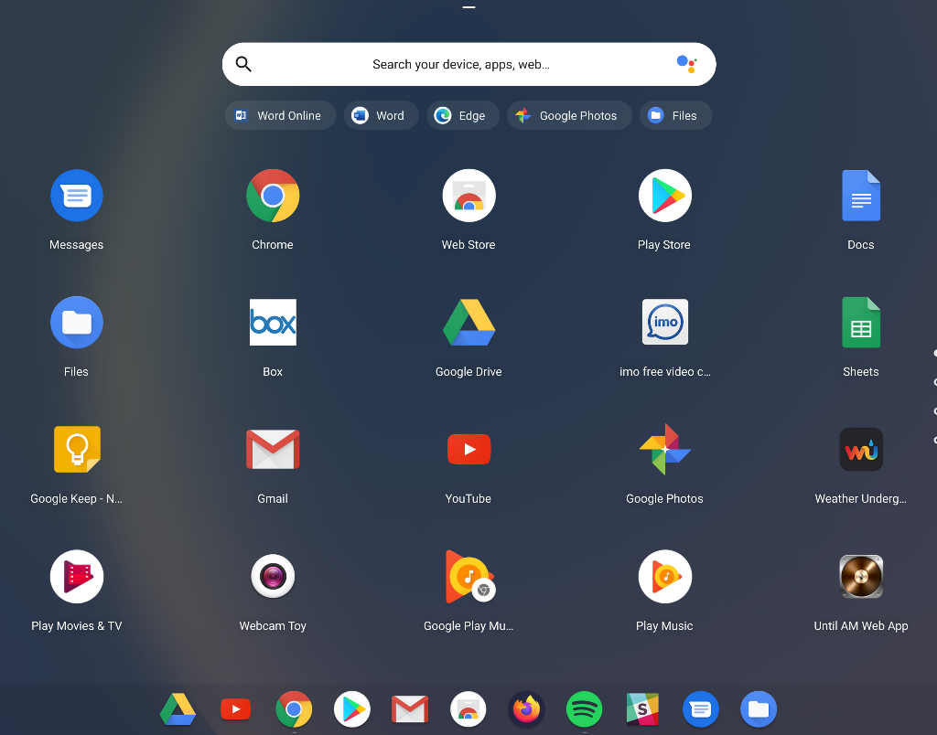Open imo free video calls app
The height and width of the screenshot is (735, 937).
coord(664,323)
